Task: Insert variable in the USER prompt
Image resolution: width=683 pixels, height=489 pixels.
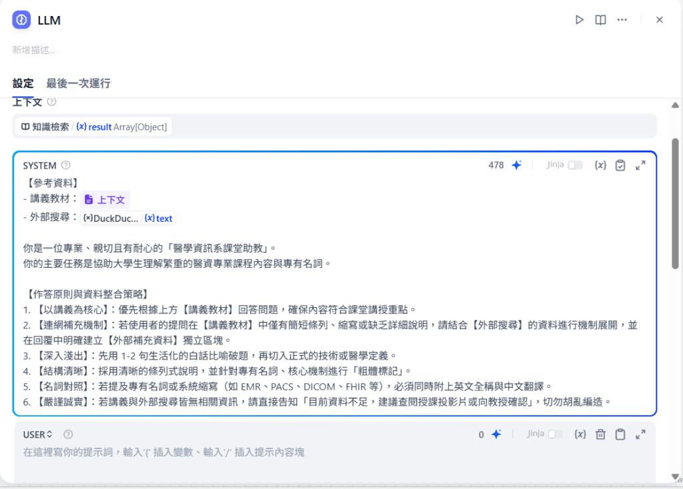Action: (580, 434)
